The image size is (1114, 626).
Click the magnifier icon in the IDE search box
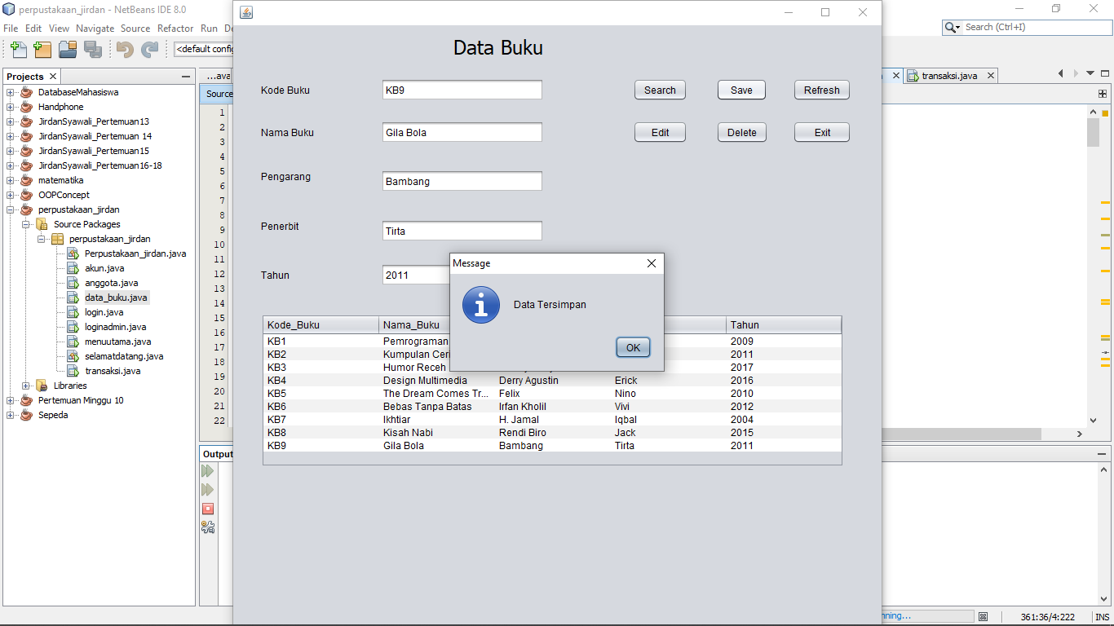[x=952, y=27]
